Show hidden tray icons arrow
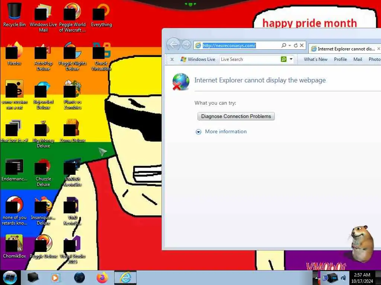This screenshot has width=381, height=285. [316, 278]
